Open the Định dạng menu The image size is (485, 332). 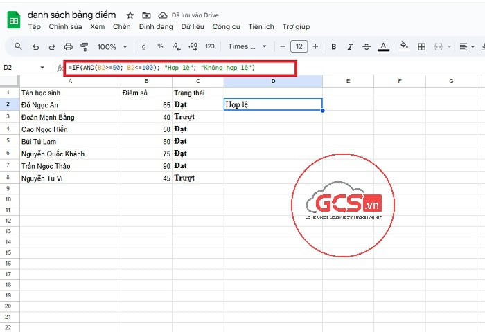point(155,26)
